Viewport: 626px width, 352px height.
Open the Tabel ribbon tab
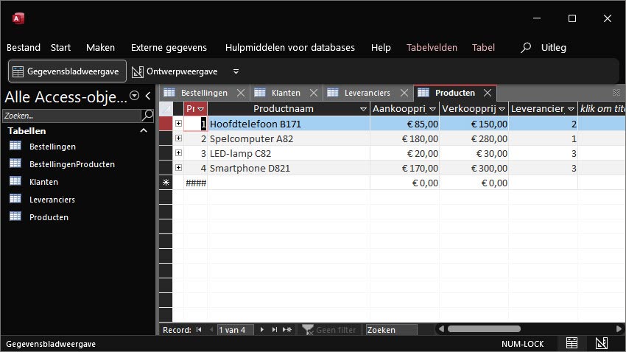pos(483,47)
